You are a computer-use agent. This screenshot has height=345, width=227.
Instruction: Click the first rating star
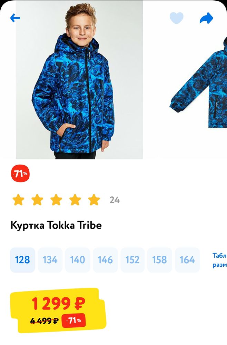pos(18,200)
